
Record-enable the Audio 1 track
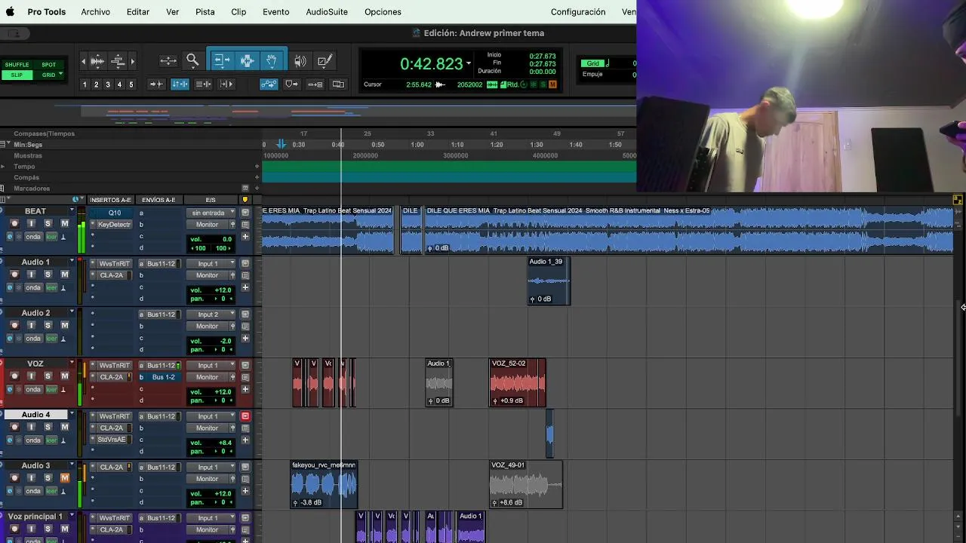14,275
